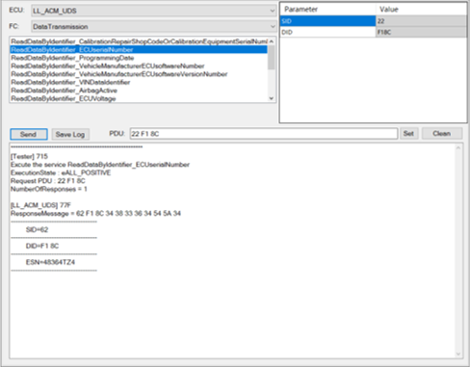Click the SID value cell 22
This screenshot has height=367, width=470.
(421, 21)
